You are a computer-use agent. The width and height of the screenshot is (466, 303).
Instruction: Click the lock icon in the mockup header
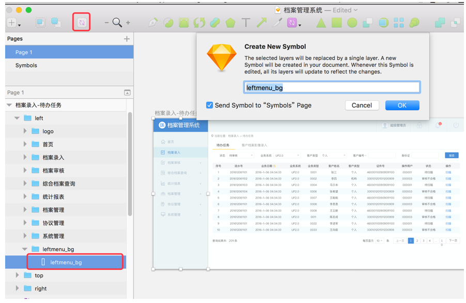tap(420, 125)
